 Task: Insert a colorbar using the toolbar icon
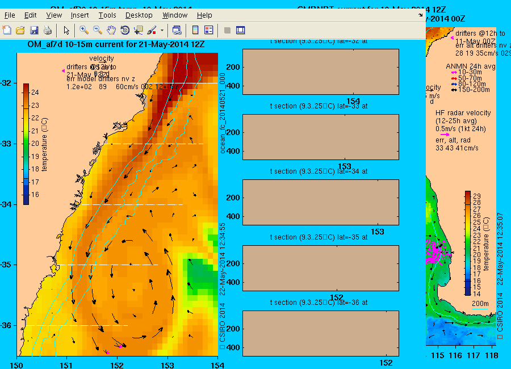[x=195, y=30]
